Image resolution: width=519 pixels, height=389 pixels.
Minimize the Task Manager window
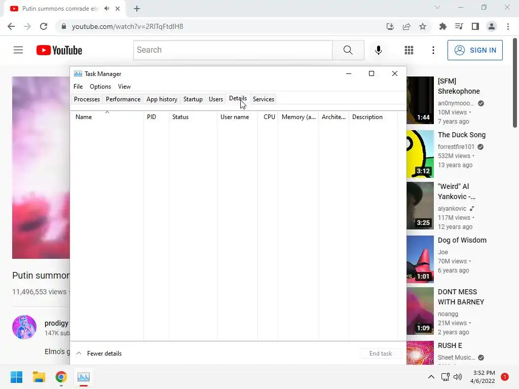[x=349, y=73]
